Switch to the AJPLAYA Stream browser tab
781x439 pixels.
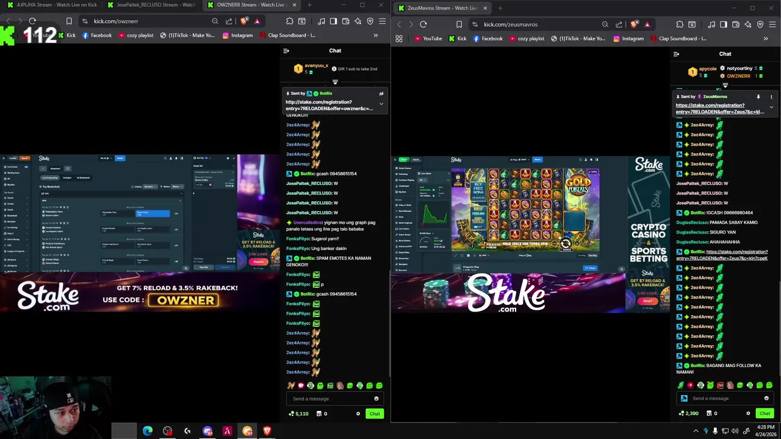tap(52, 5)
